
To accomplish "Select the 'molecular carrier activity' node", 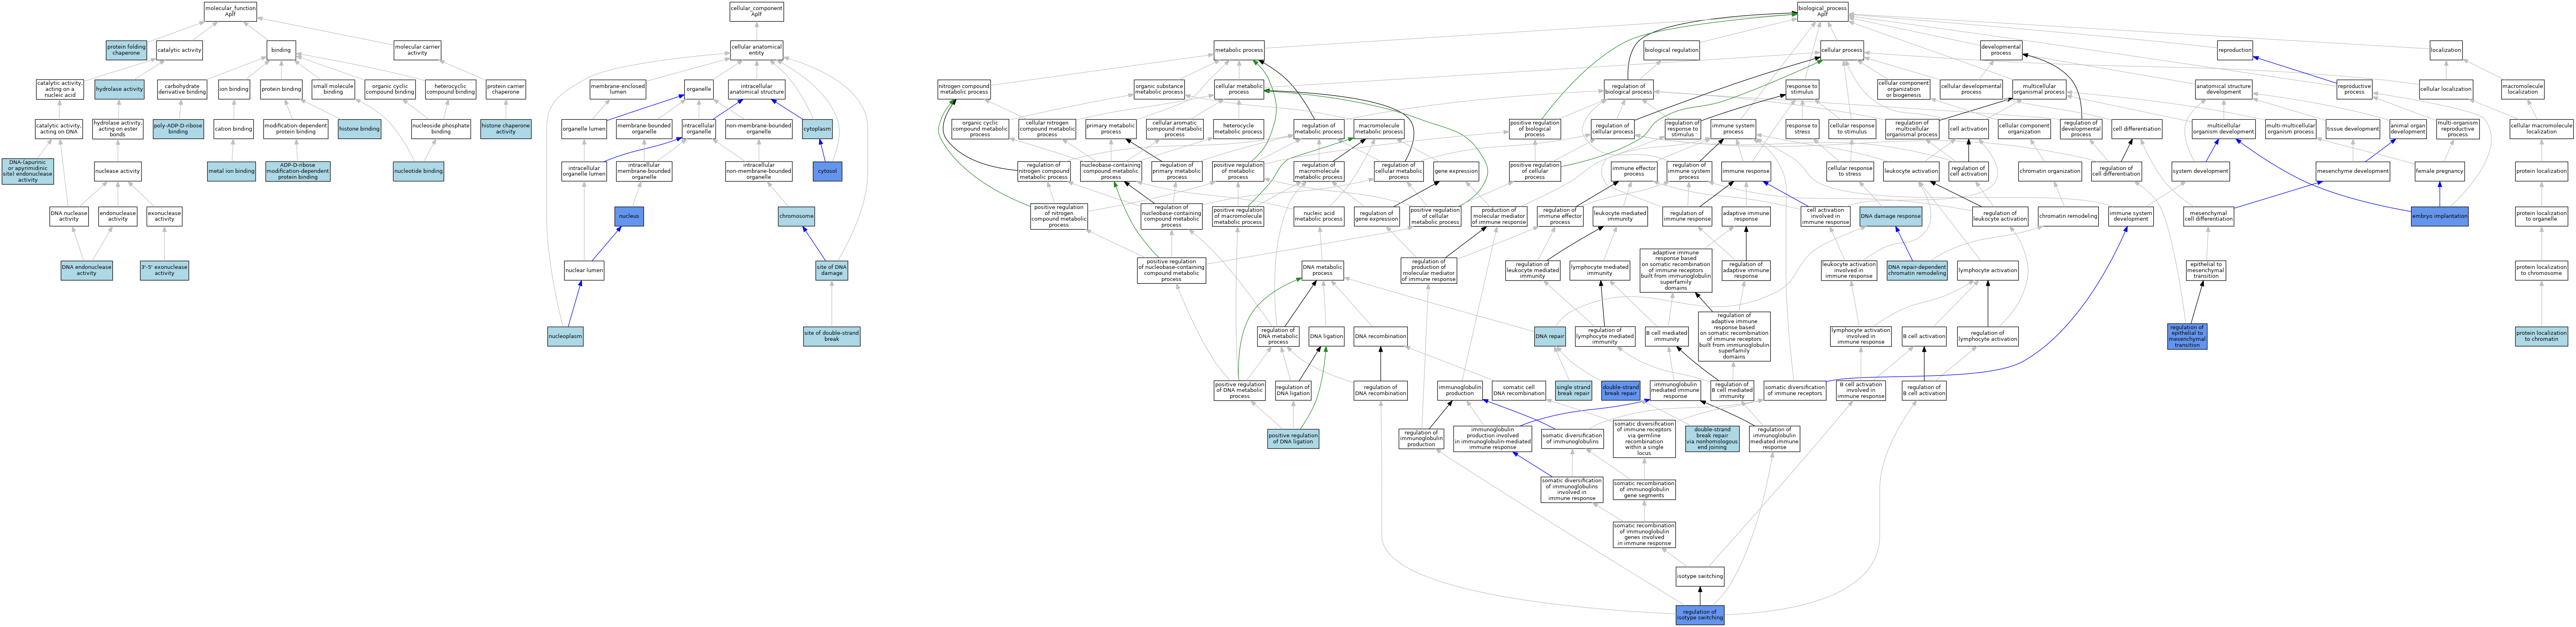I will click(x=417, y=49).
